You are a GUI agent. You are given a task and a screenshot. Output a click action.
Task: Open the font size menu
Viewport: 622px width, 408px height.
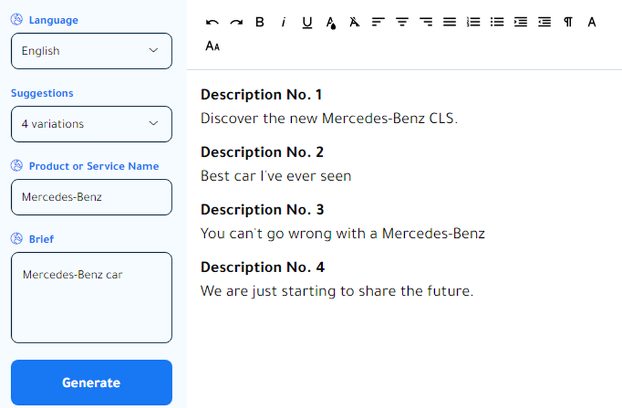coord(213,46)
